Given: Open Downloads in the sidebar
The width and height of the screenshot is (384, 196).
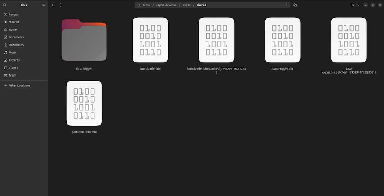Looking at the screenshot, I should click(x=24, y=45).
